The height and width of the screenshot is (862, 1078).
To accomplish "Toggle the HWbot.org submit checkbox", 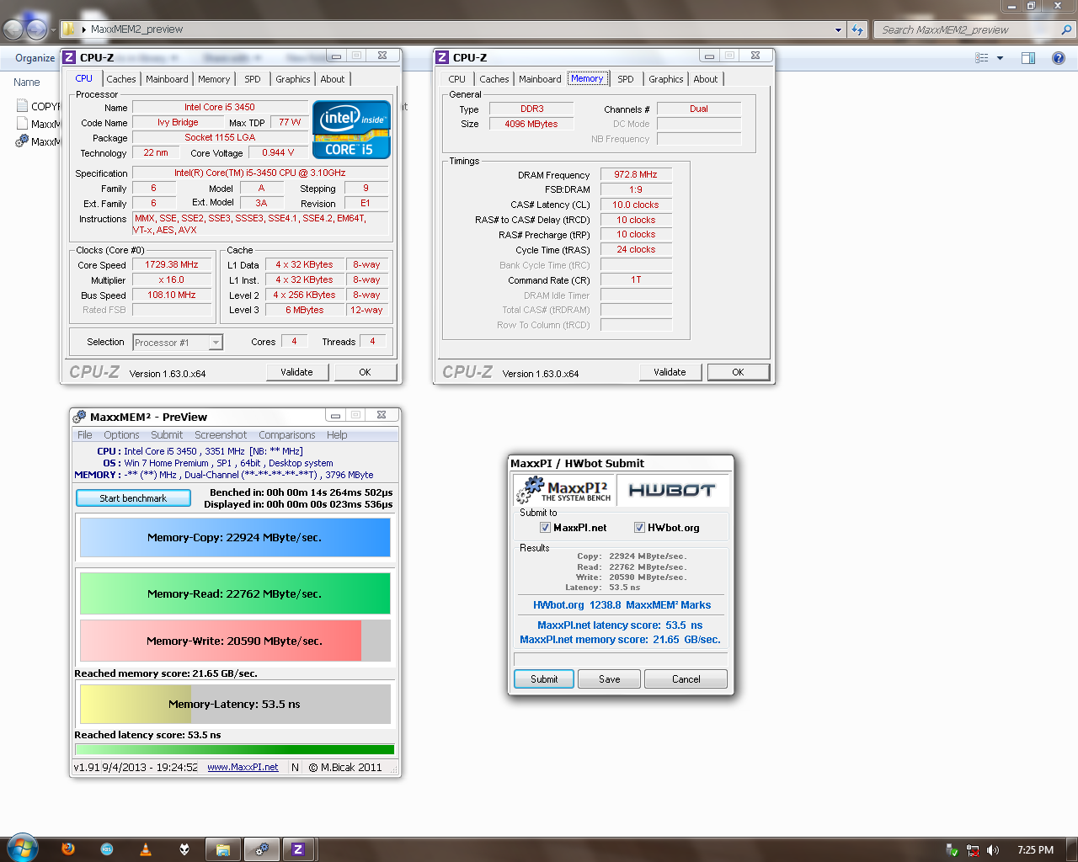I will 639,528.
